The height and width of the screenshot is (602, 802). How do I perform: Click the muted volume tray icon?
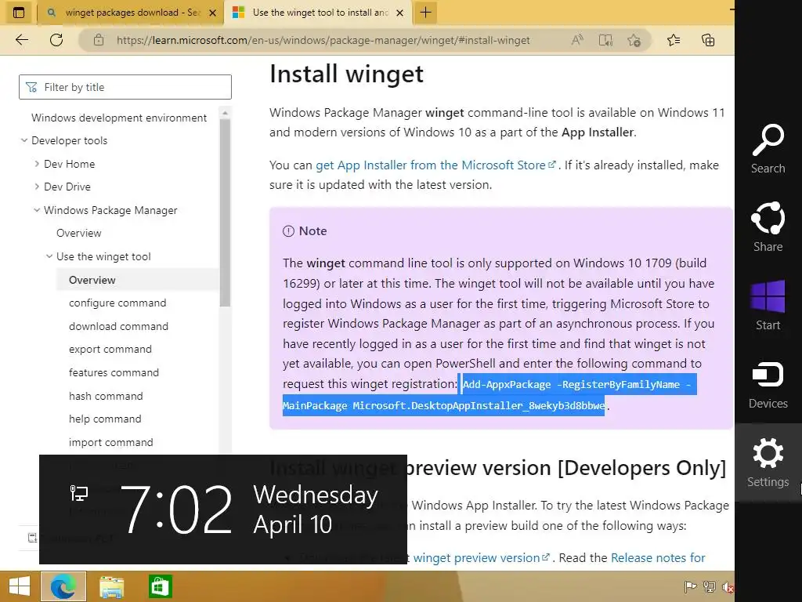click(x=728, y=587)
